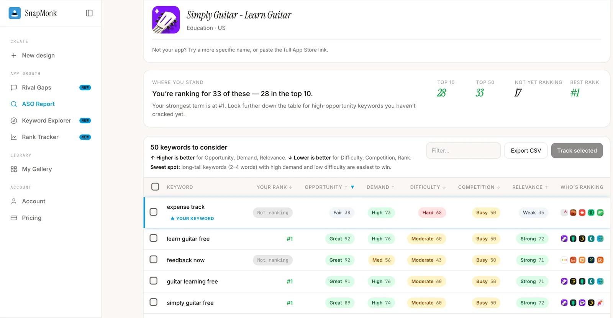This screenshot has width=613, height=318.
Task: Sort table by RELEVANCE column
Action: [530, 187]
